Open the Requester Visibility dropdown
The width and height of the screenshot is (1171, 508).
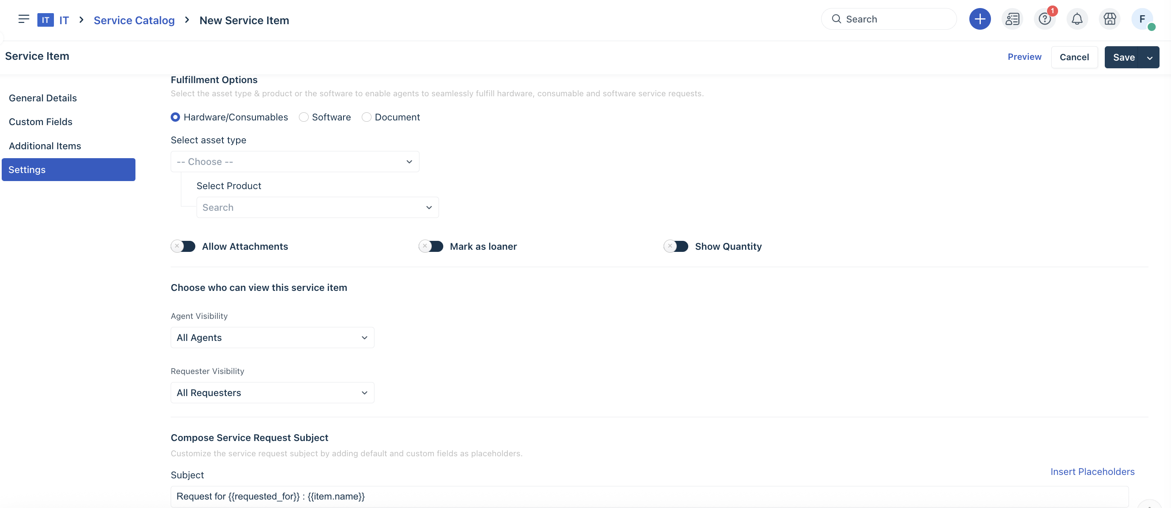pyautogui.click(x=272, y=393)
